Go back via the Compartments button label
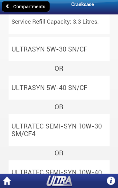Viewport: 118px width, 188px height. [29, 6]
